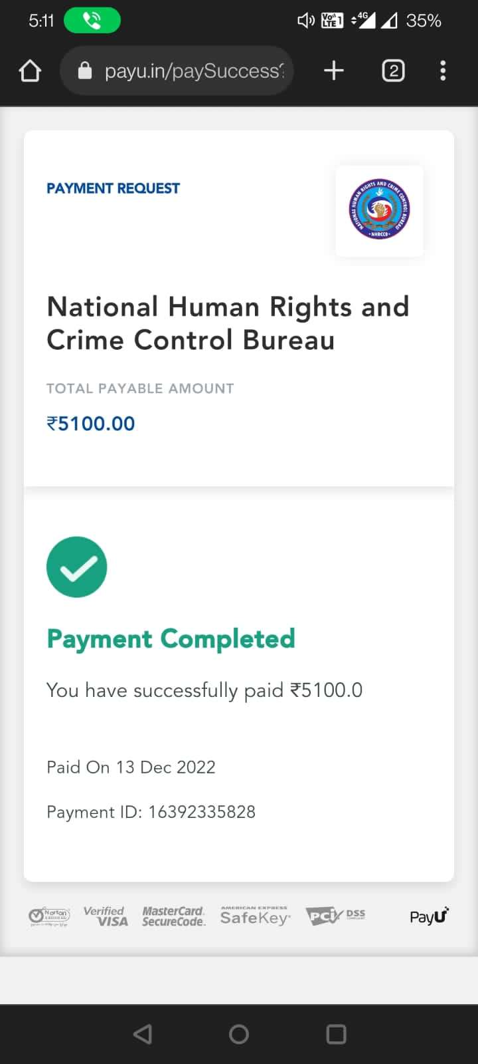Tap the Verified by VISA badge
Image resolution: width=478 pixels, height=1064 pixels.
coord(106,916)
